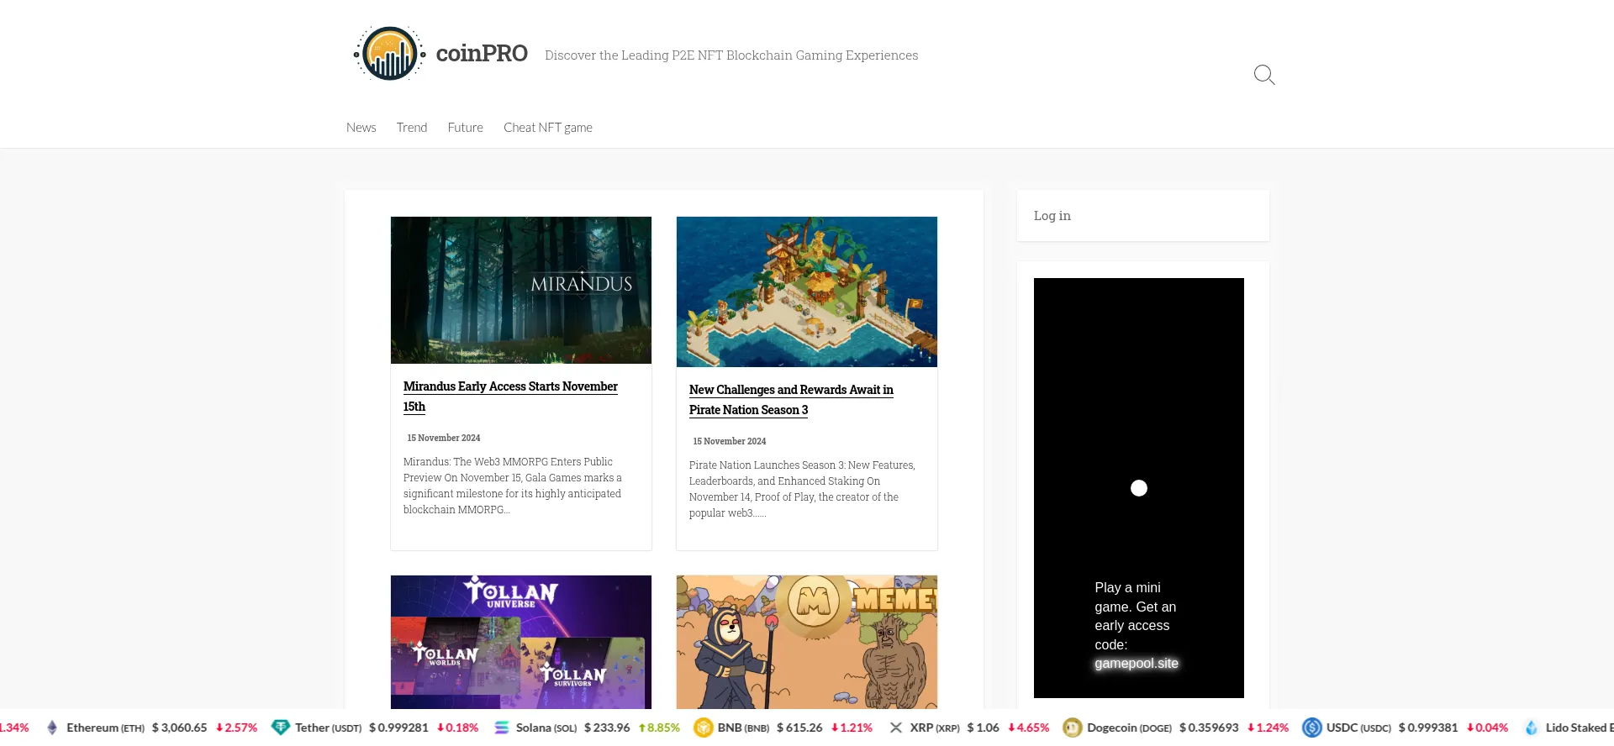Screen dimensions: 1614x746
Task: Open the News menu item
Action: tap(361, 128)
